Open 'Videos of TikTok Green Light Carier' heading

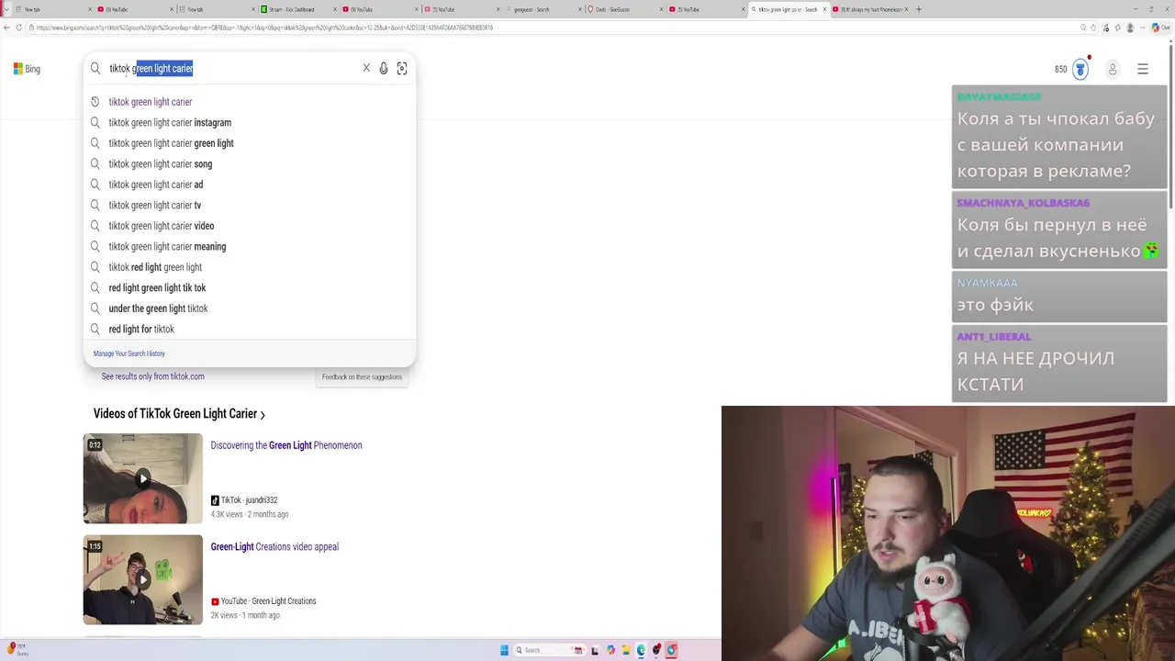pyautogui.click(x=175, y=414)
